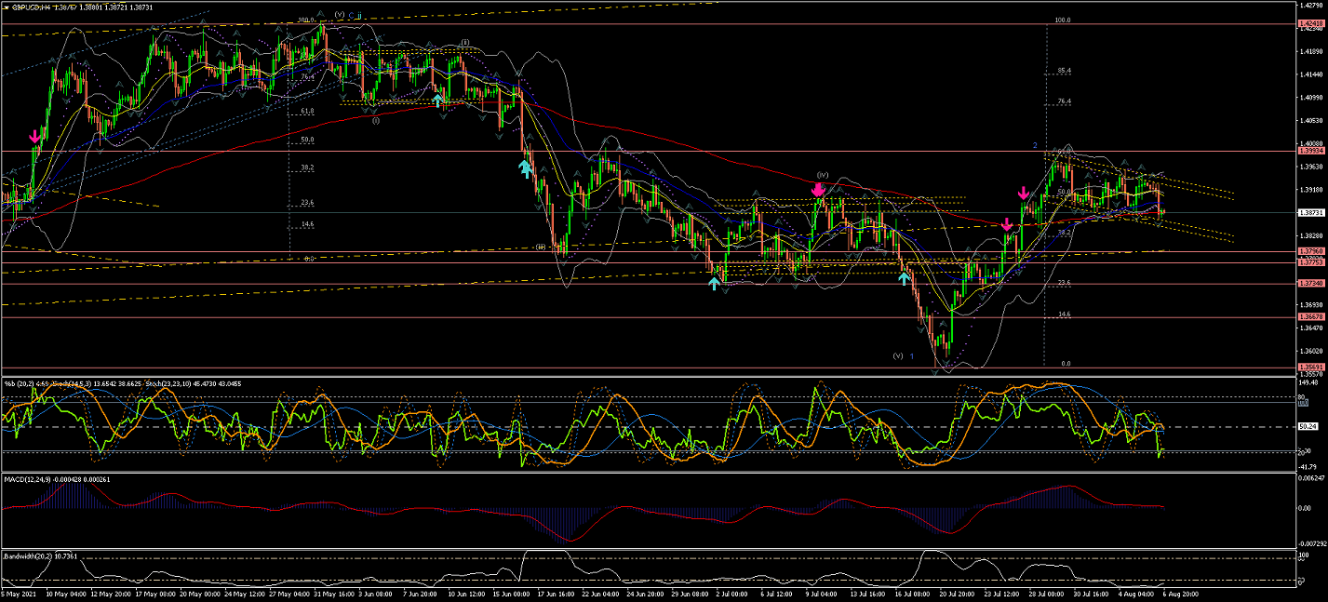Select the 1.37753 highlighted price label
1328x602 pixels.
(x=1310, y=262)
